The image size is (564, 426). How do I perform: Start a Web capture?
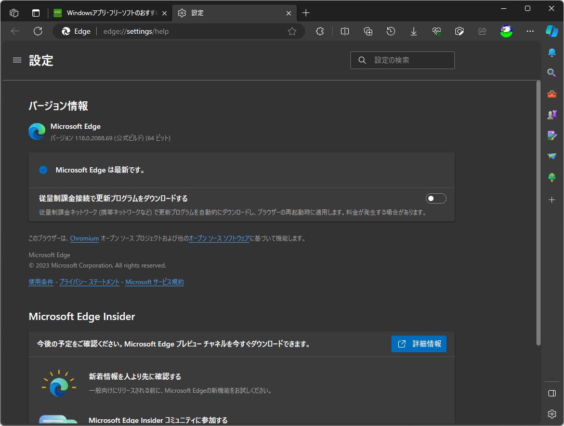pos(460,31)
